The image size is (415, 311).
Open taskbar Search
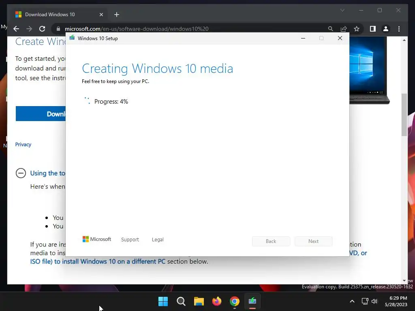point(181,301)
